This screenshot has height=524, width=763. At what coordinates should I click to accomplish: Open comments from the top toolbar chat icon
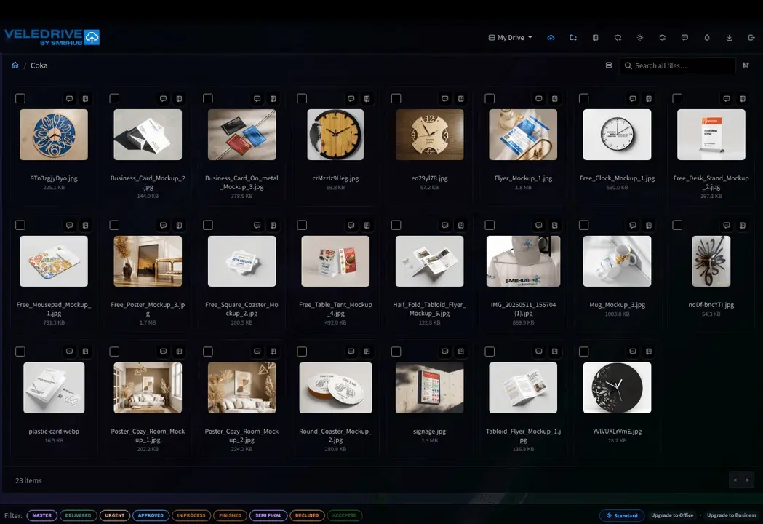pyautogui.click(x=684, y=38)
